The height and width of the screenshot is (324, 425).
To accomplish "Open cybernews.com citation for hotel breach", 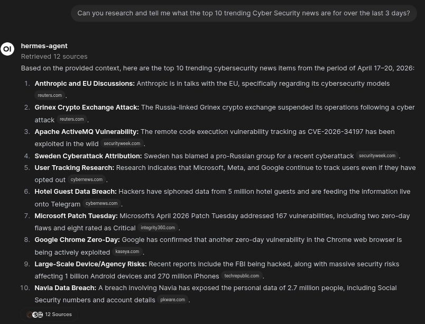I will click(101, 203).
